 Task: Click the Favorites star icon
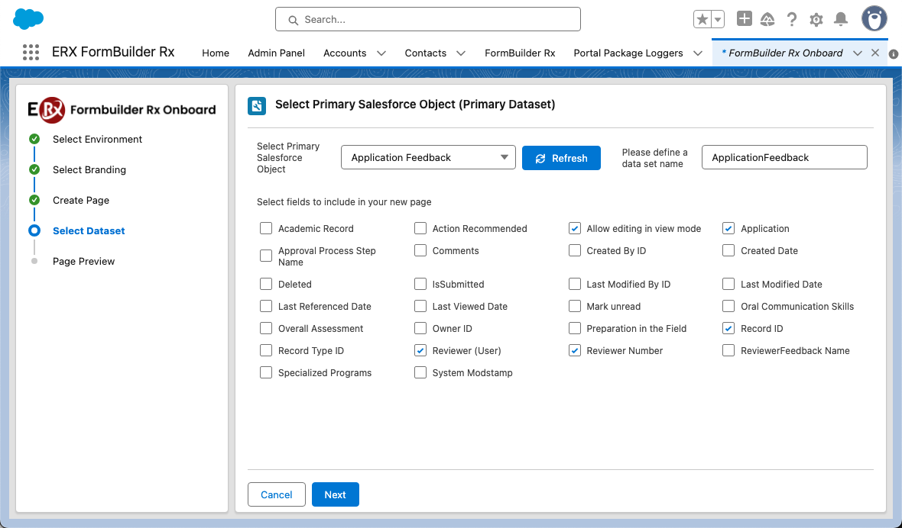(x=702, y=19)
